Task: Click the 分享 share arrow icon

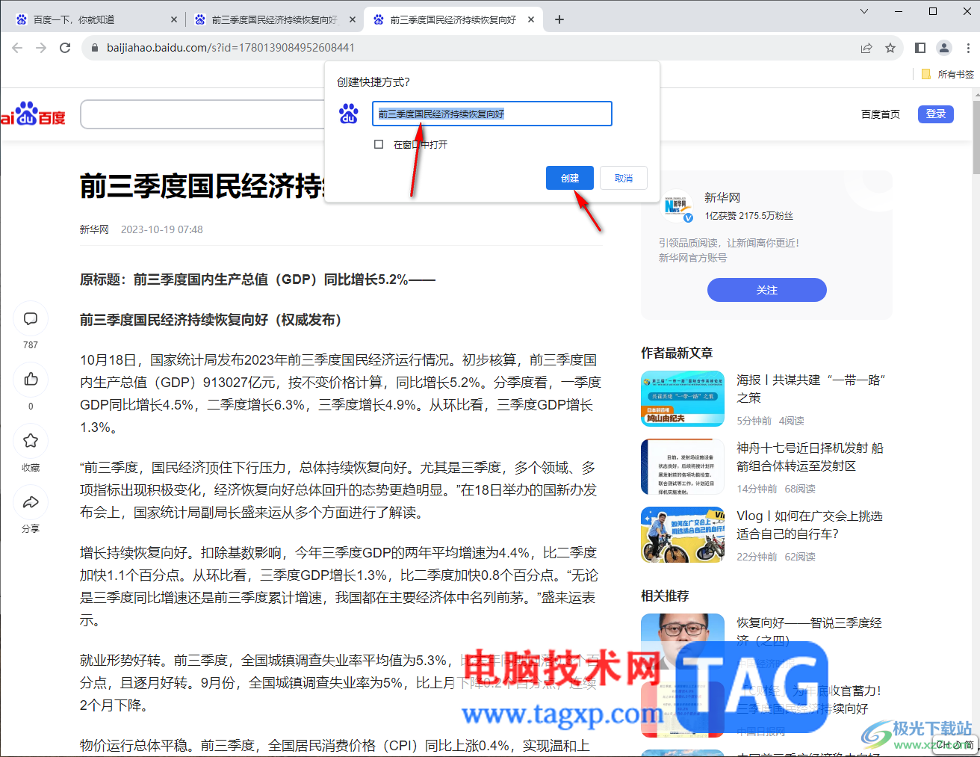Action: [x=31, y=502]
